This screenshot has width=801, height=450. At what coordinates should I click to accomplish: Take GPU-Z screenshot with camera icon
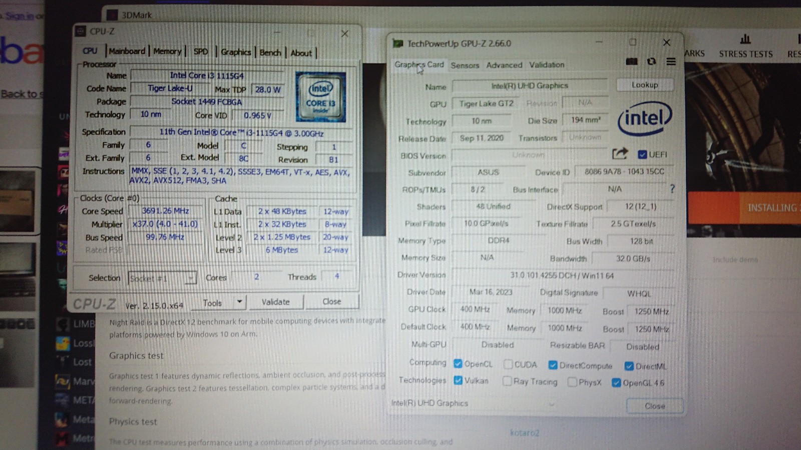[631, 61]
